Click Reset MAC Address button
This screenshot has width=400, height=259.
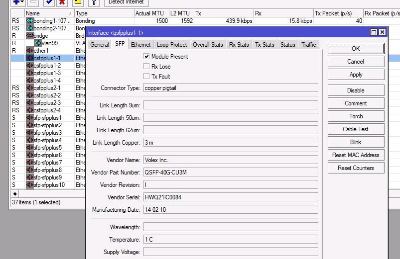click(356, 155)
